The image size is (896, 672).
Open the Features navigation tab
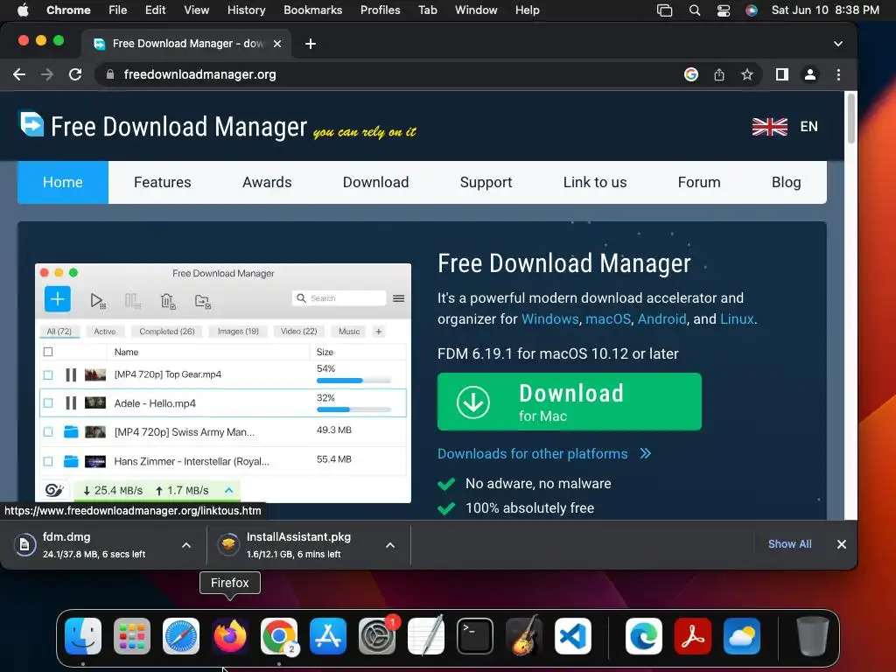pyautogui.click(x=162, y=182)
